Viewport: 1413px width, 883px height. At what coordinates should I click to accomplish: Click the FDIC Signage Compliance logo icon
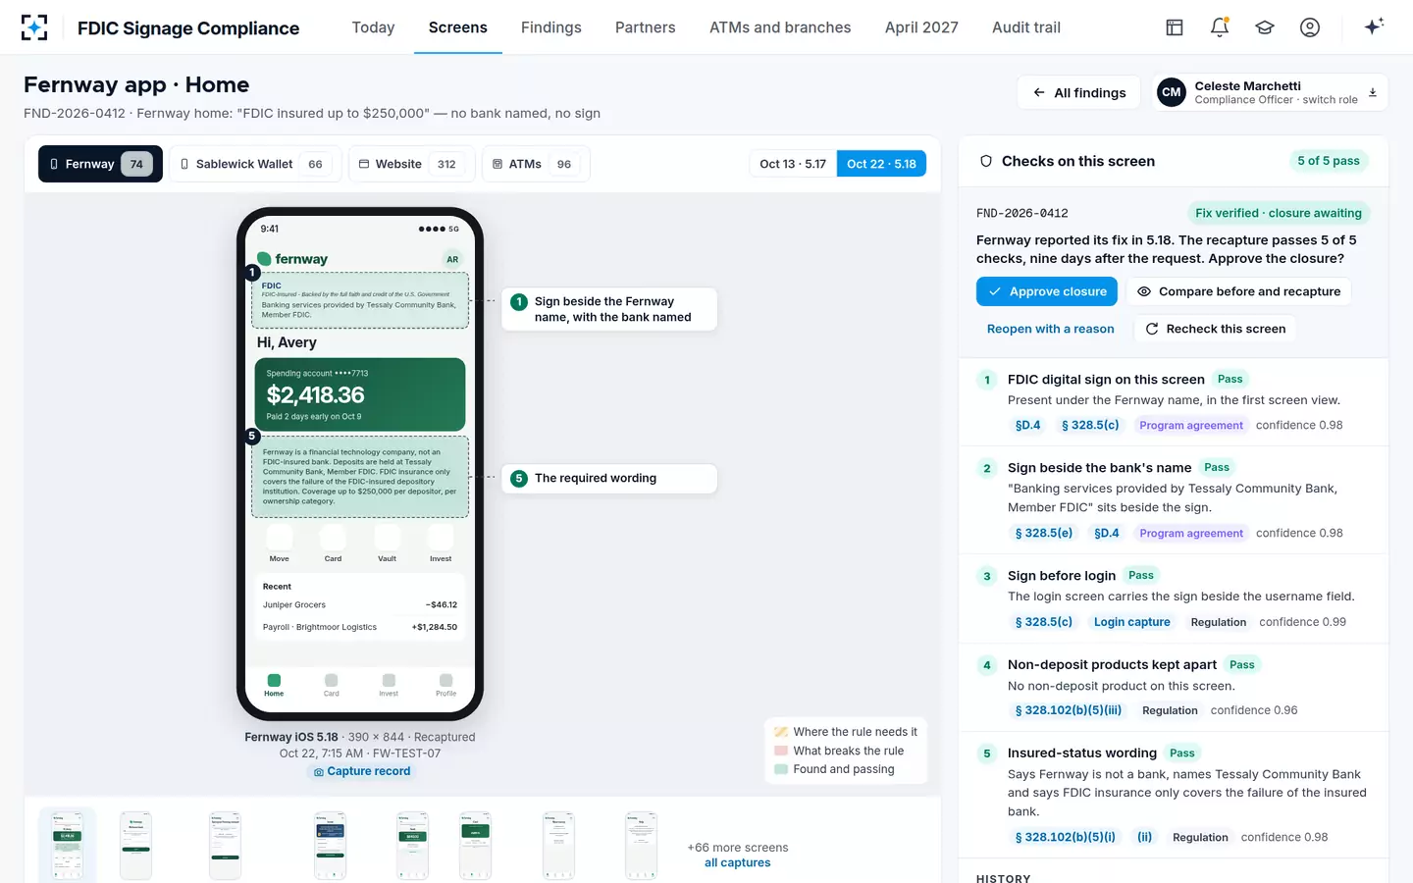(34, 27)
